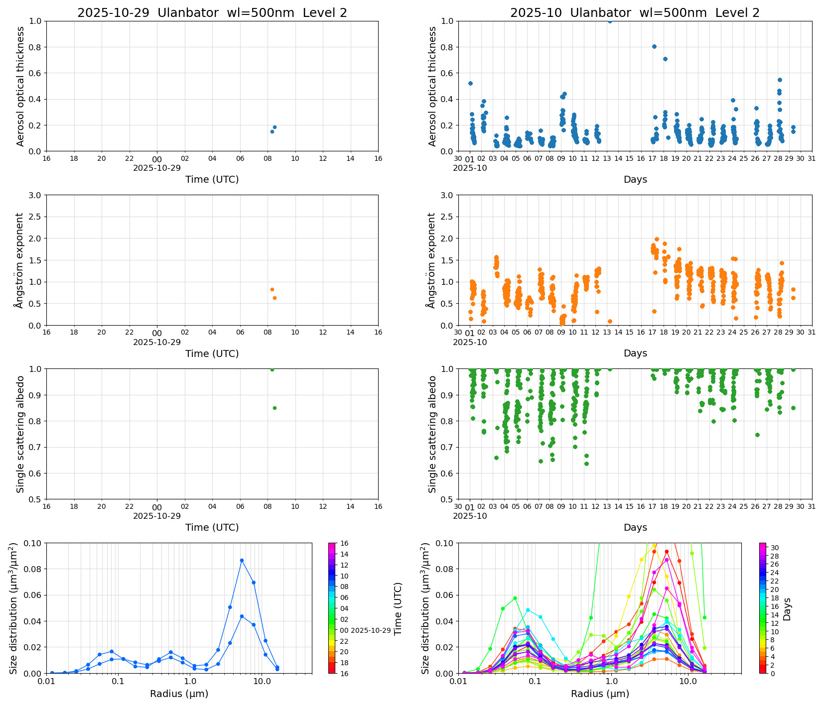This screenshot has height=707, width=824.
Task: Click the left title "2025-10-29 Ulanbator wl=500nm Level 2"
Action: point(212,13)
